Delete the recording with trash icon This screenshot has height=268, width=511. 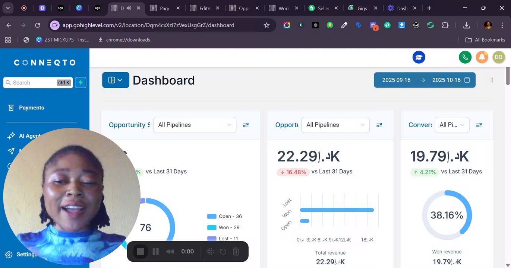coord(236,252)
